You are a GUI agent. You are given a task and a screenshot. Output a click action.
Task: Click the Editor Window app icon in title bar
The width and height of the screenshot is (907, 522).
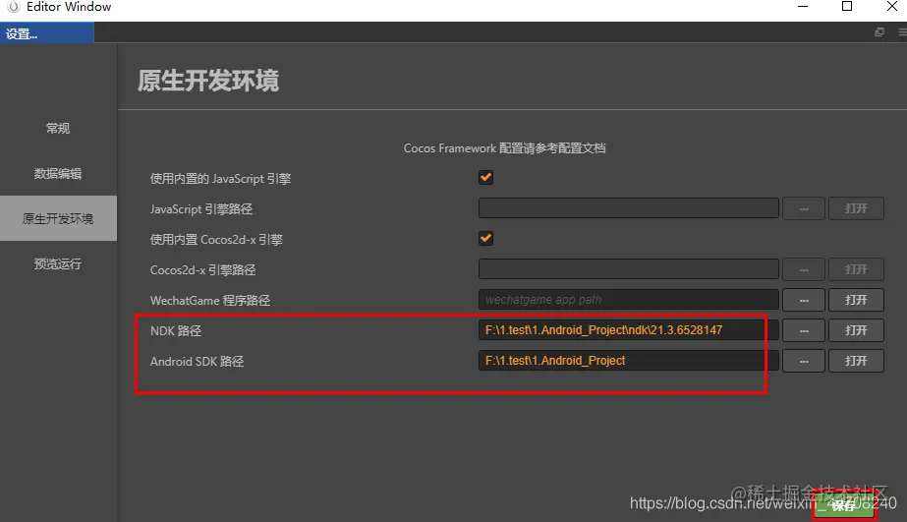14,7
